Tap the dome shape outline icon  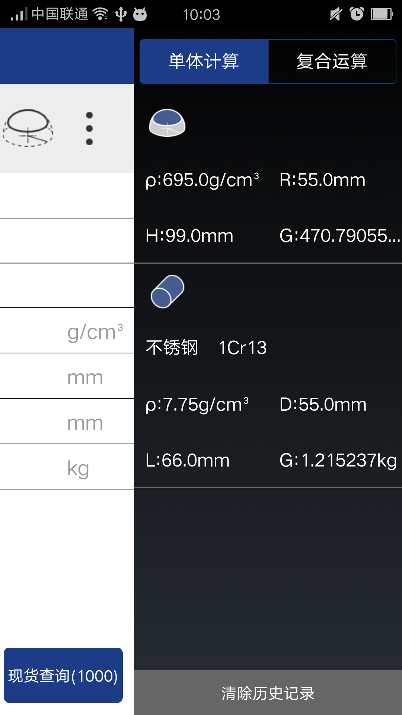(x=28, y=128)
